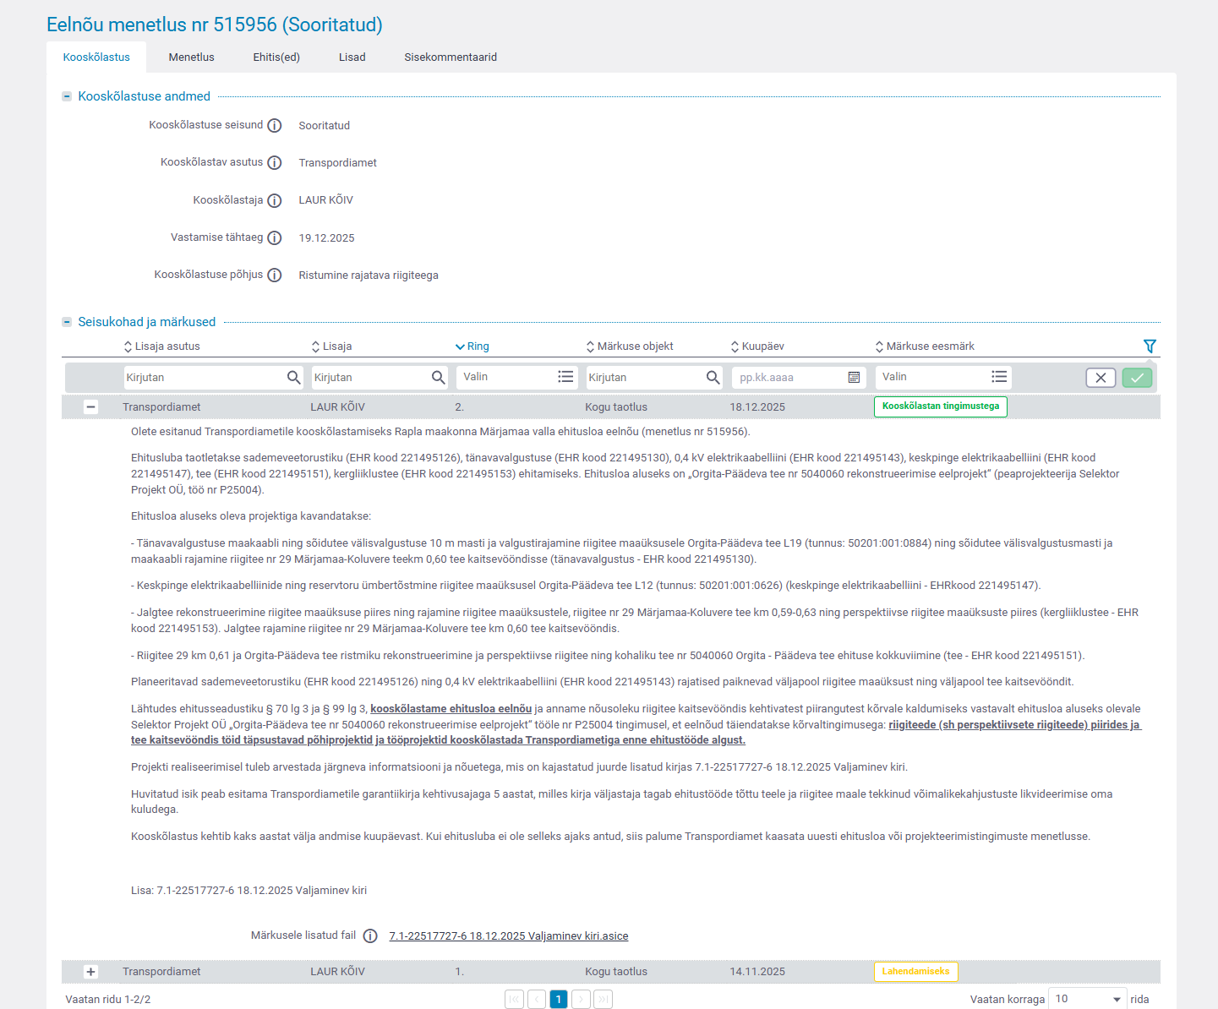The width and height of the screenshot is (1218, 1009).
Task: Click info icon next to Kooskõlastuse seisund
Action: (275, 126)
